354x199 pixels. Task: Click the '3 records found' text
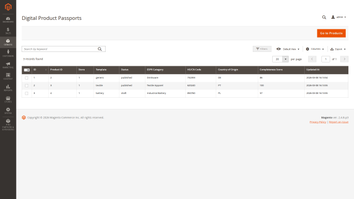click(x=33, y=59)
